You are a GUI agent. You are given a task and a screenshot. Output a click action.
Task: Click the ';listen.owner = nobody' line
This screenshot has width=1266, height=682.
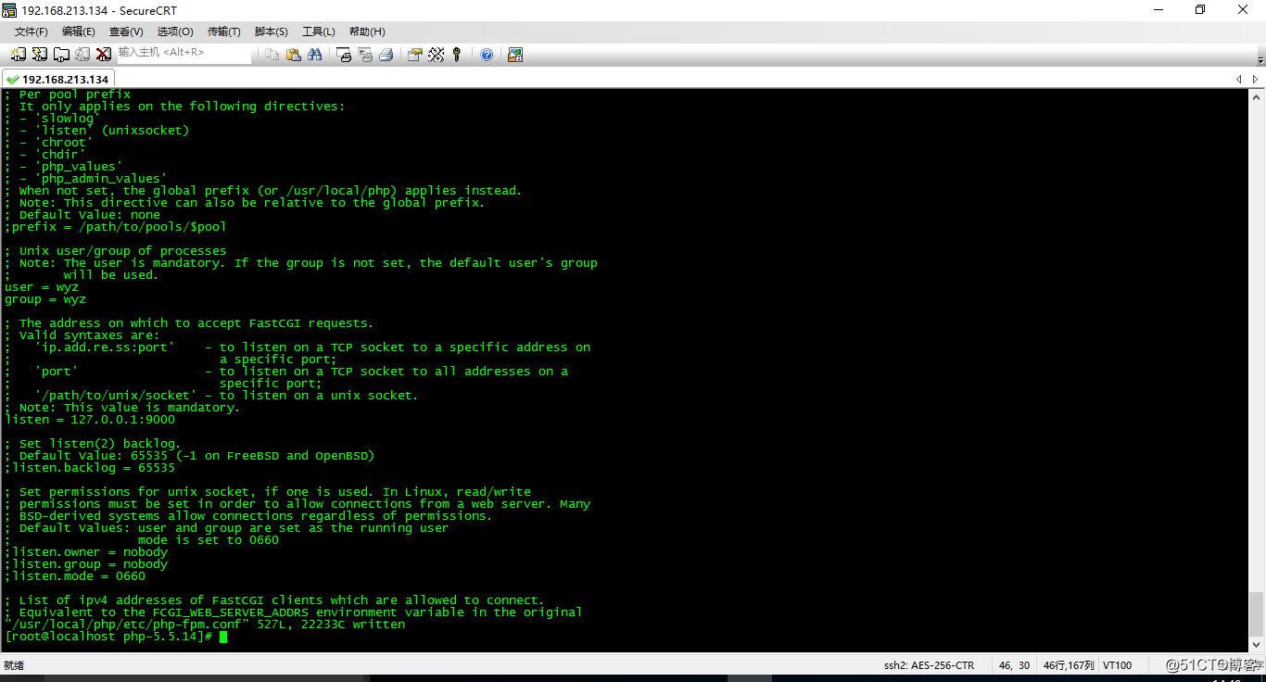click(86, 552)
